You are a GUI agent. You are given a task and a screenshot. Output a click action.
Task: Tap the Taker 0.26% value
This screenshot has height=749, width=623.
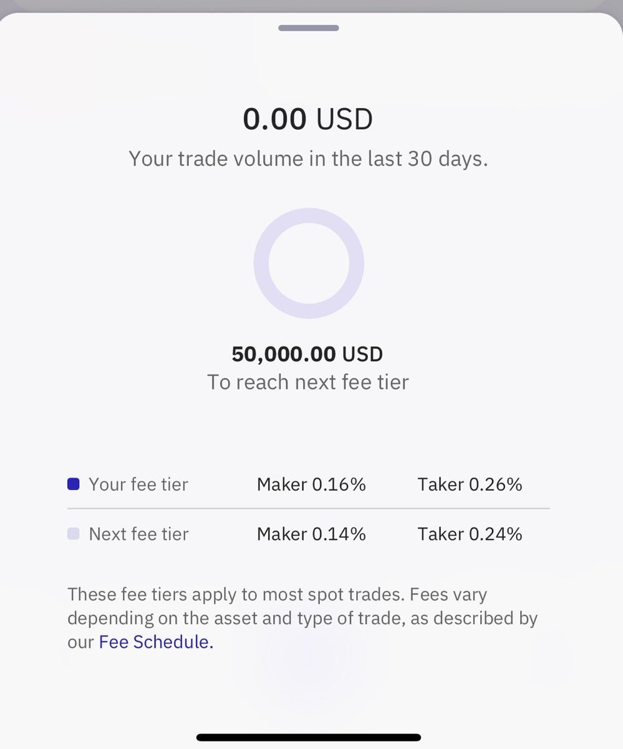pos(470,484)
